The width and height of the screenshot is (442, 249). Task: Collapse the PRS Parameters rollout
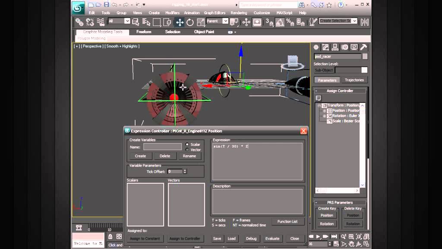pyautogui.click(x=316, y=202)
